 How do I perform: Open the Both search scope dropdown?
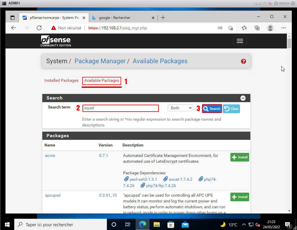point(180,108)
